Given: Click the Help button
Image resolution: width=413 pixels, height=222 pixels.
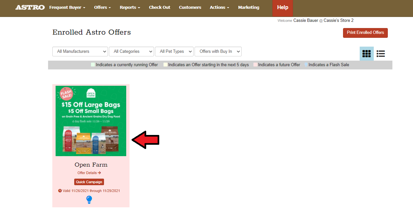Looking at the screenshot, I should coord(283,7).
